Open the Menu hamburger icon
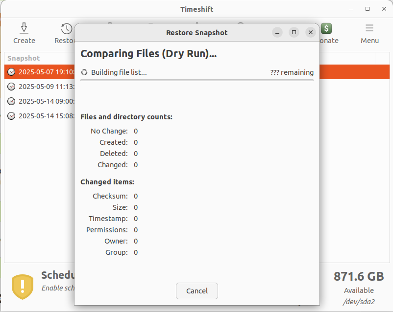The image size is (393, 312). point(369,28)
